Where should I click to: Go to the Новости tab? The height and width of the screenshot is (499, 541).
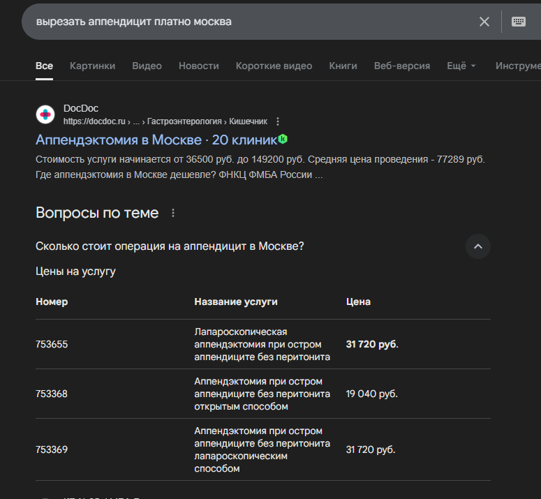(198, 66)
